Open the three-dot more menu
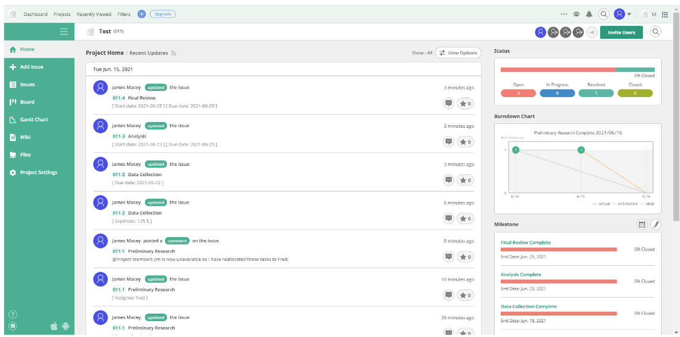680x337 pixels. pyautogui.click(x=564, y=14)
